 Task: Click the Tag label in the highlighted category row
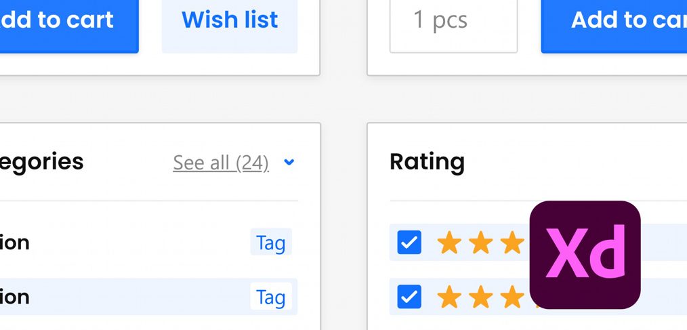pyautogui.click(x=271, y=296)
